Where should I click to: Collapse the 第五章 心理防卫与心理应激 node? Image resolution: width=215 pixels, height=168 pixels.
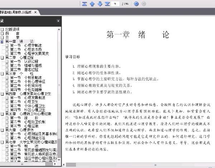coord(2,114)
